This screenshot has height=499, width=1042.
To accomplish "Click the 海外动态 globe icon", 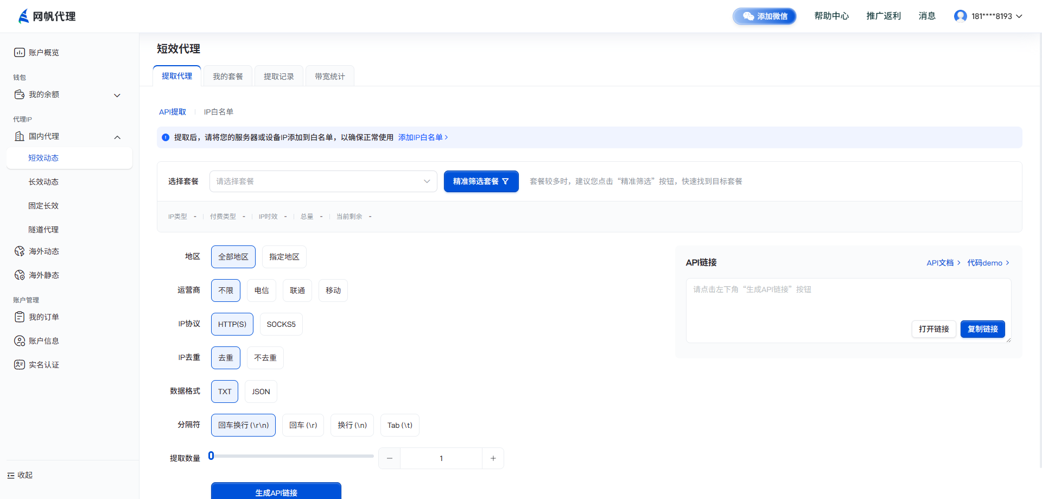I will [20, 251].
